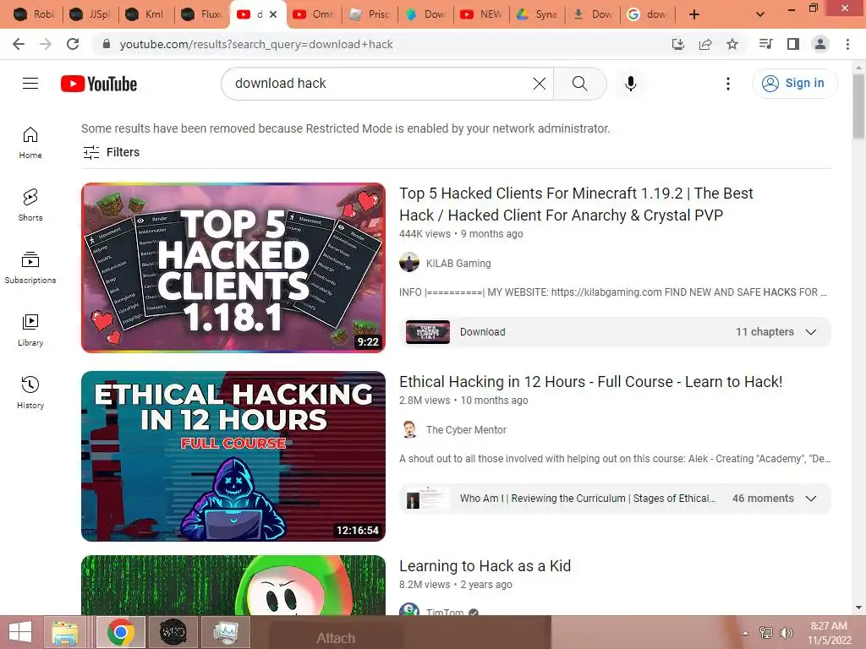Open volume control in system tray
The image size is (866, 649).
pos(786,633)
